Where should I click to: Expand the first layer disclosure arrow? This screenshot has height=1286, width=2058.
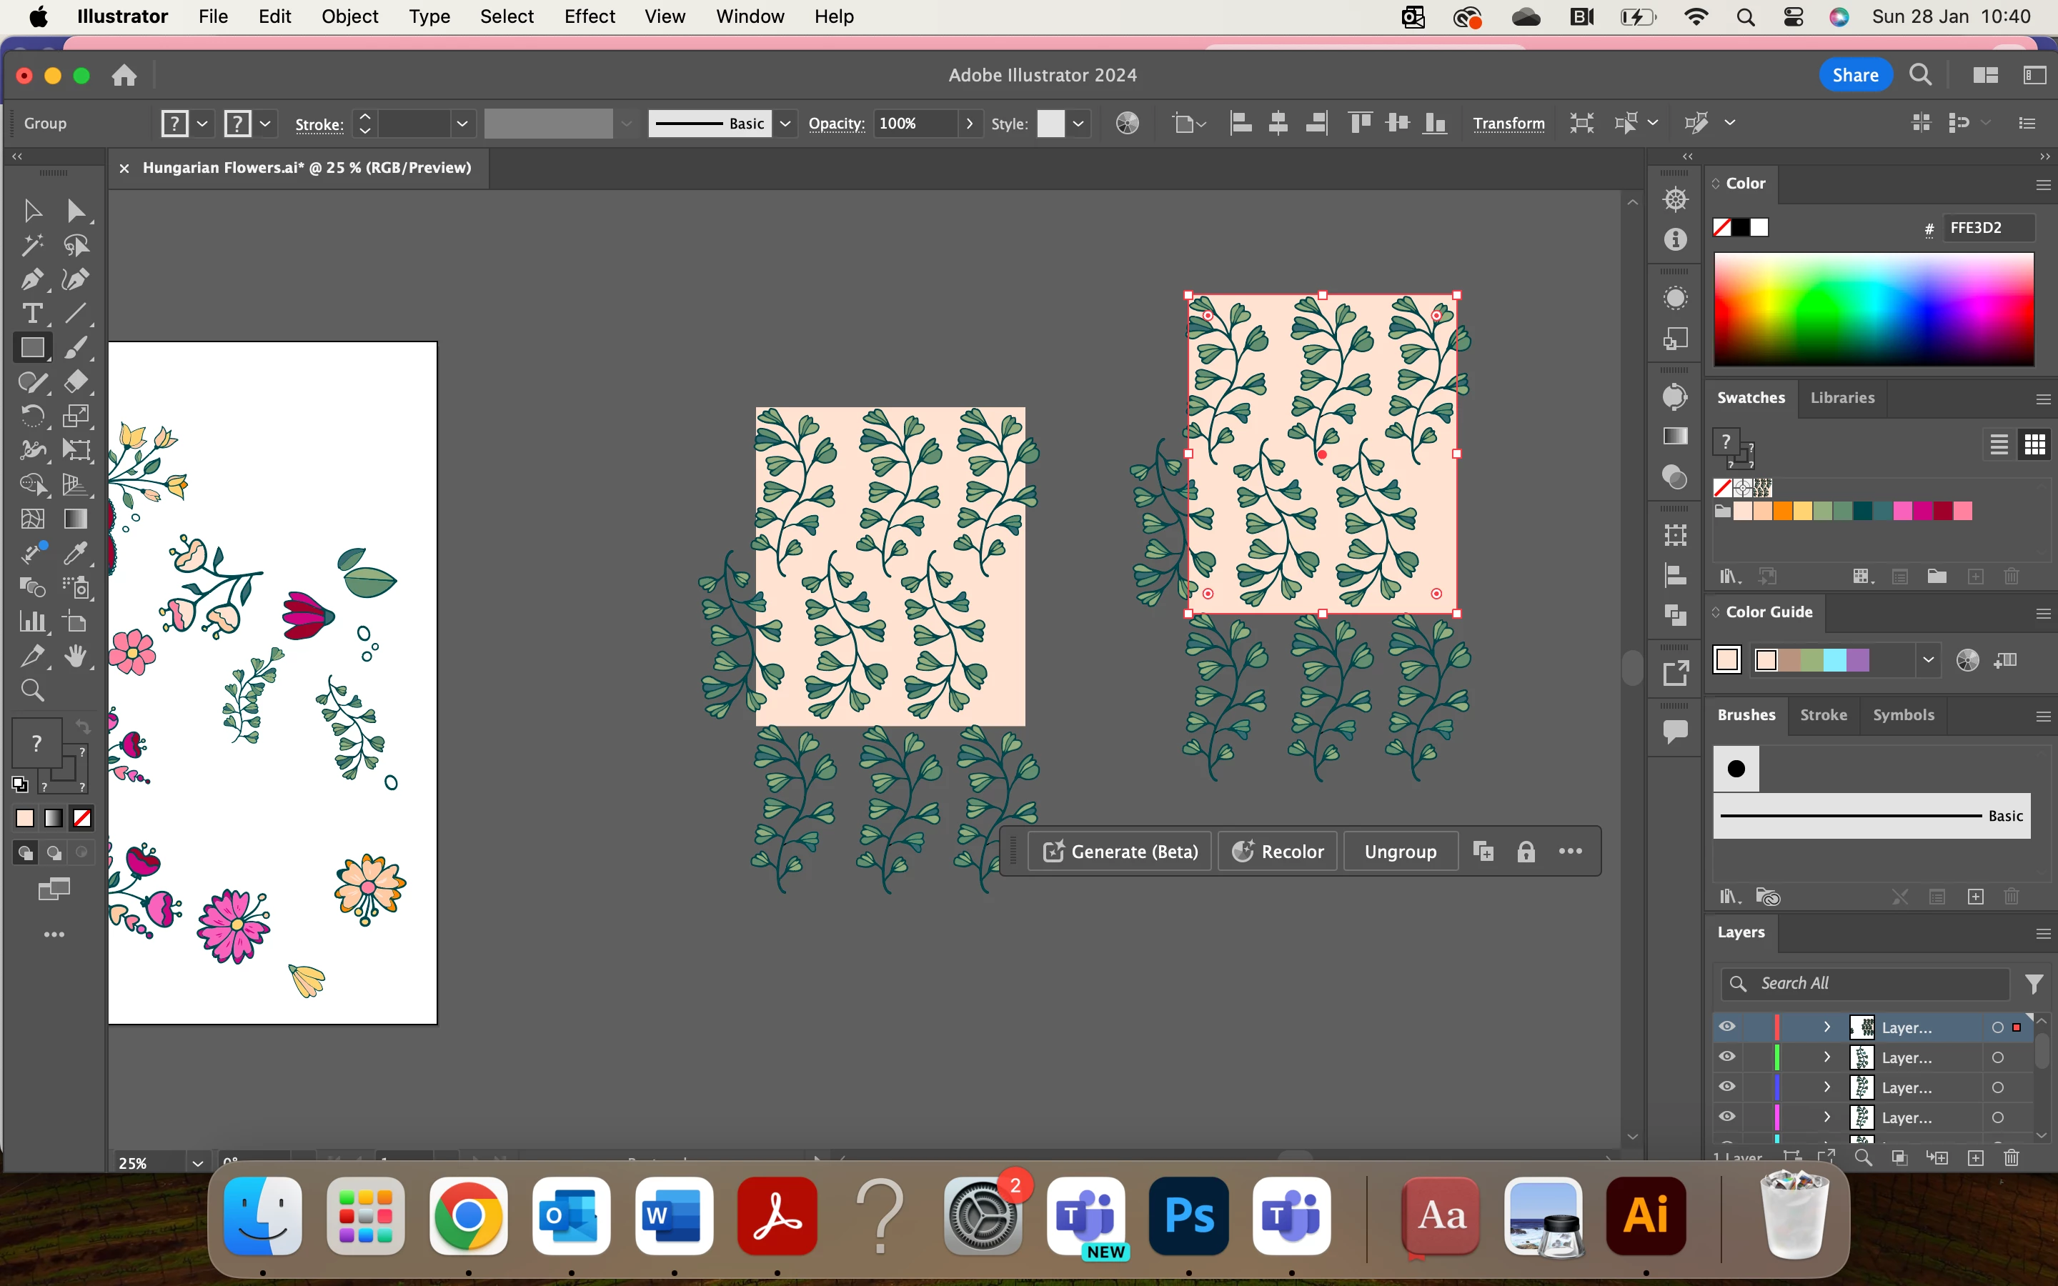pos(1826,1027)
